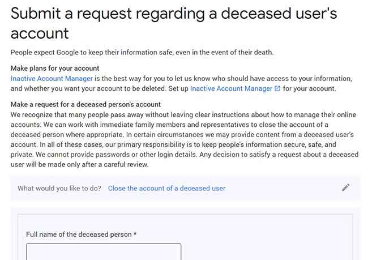The height and width of the screenshot is (260, 368).
Task: Click 'Make a request for a deceased person's account' heading
Action: (x=85, y=105)
